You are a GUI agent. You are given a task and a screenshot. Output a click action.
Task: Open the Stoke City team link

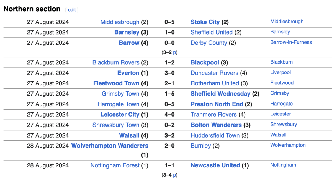pos(205,22)
